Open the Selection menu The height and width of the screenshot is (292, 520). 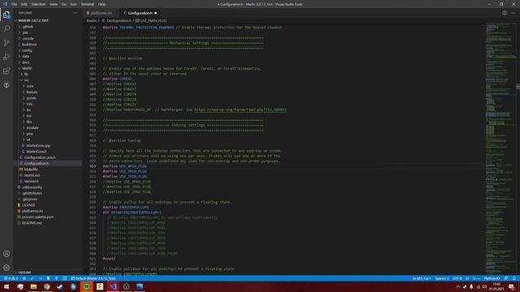(x=38, y=4)
